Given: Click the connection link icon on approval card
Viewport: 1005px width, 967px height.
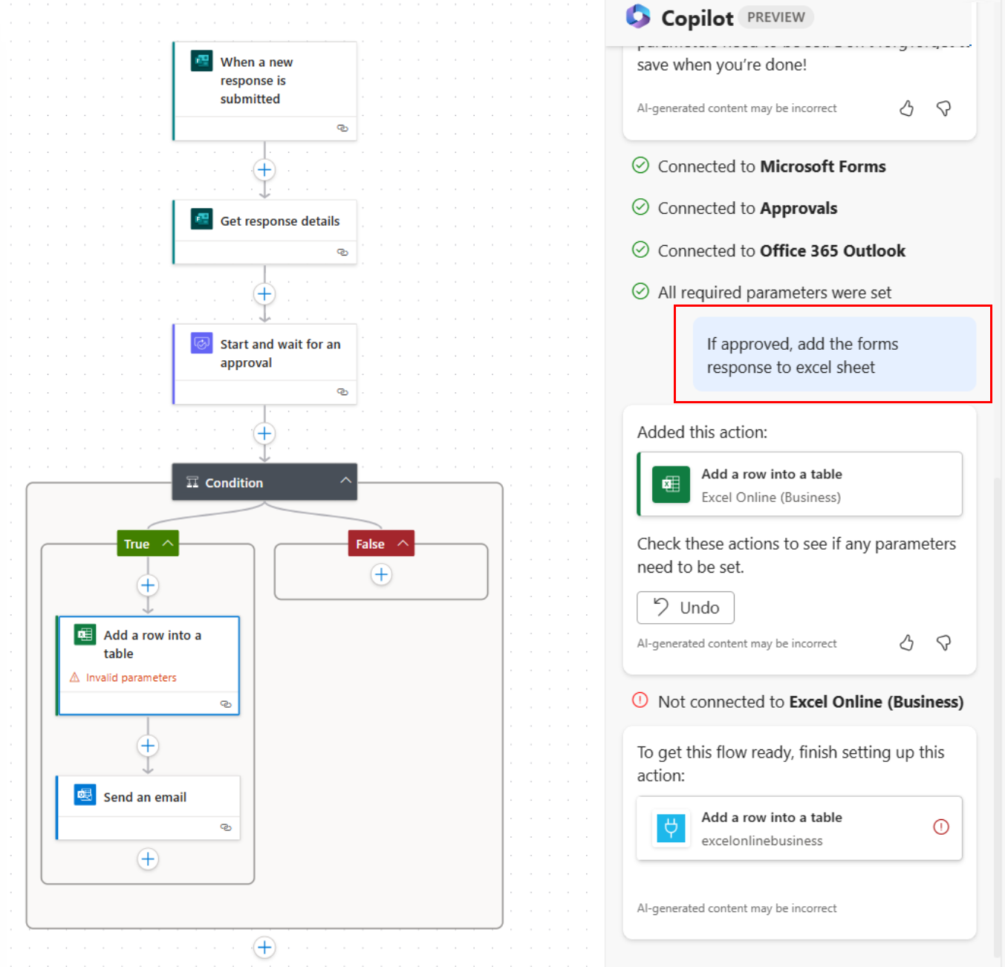Looking at the screenshot, I should 342,391.
